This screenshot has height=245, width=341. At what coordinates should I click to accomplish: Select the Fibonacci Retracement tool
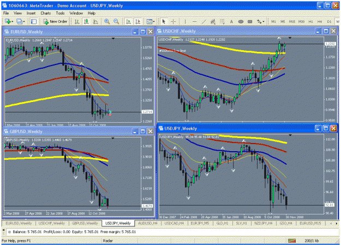pos(222,21)
